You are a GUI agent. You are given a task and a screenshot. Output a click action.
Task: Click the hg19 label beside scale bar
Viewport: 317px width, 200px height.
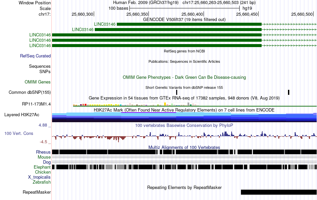(x=247, y=8)
